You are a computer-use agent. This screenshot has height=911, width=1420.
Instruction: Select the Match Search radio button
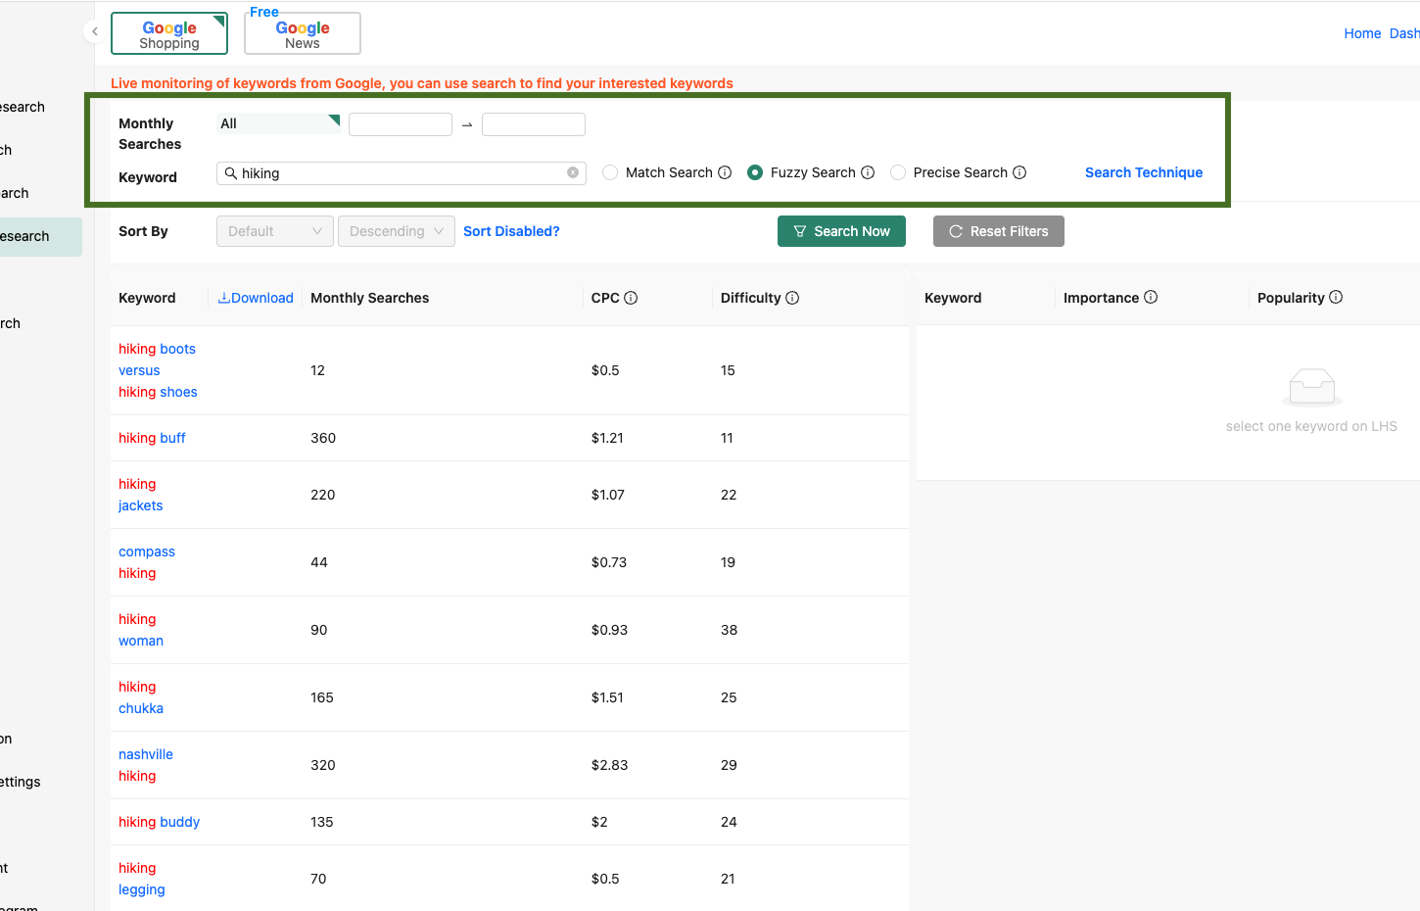click(610, 171)
